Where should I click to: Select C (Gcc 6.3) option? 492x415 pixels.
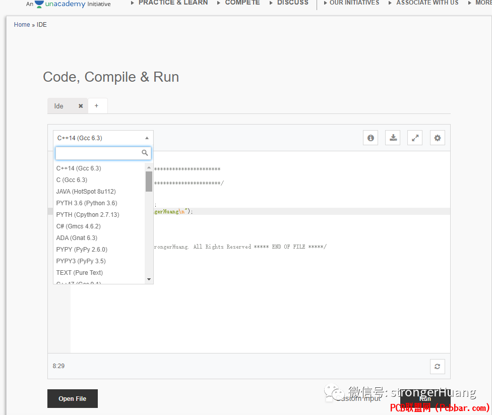[99, 180]
